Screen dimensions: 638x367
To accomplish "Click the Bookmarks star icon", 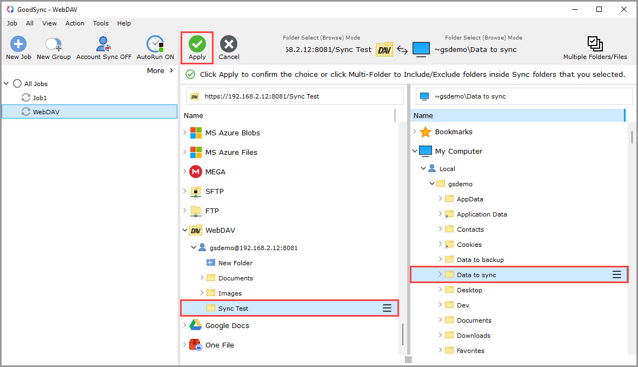I will click(425, 132).
